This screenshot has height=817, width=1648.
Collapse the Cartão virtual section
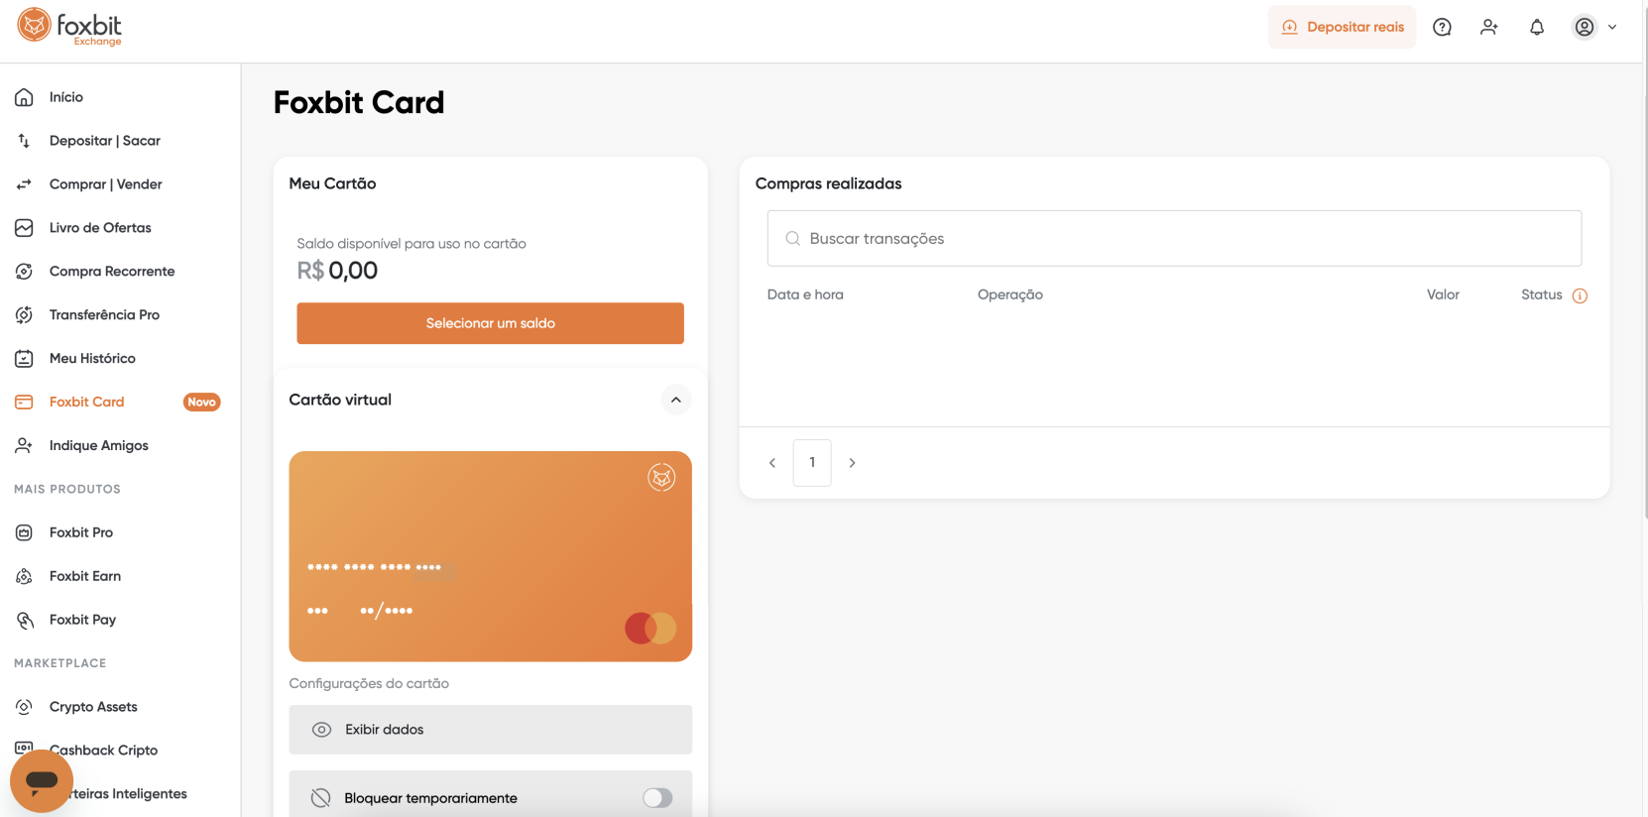675,400
